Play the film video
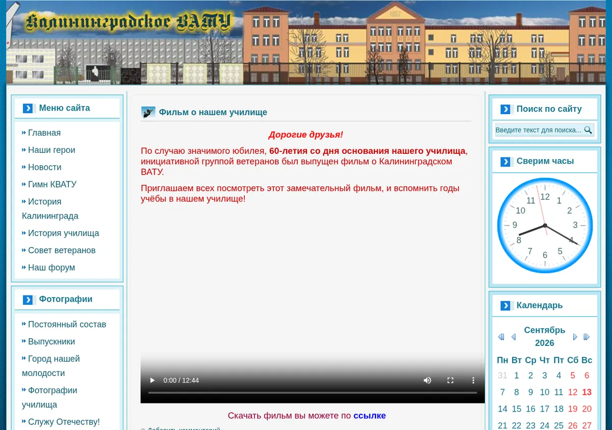The height and width of the screenshot is (430, 612). pos(152,380)
